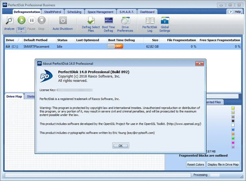Viewport: 246px width, 181px height.
Task: Click the green legend color swatch
Action: point(233,138)
